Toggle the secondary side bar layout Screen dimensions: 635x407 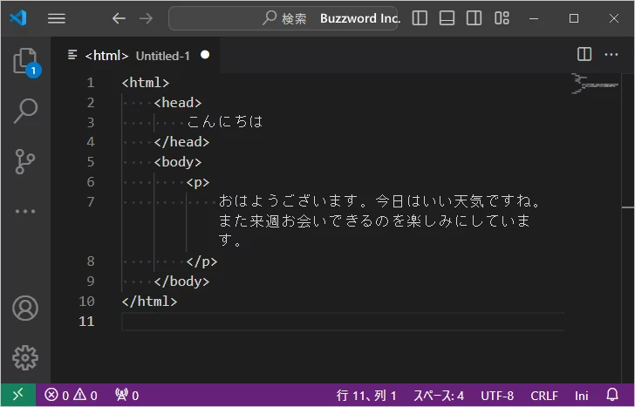pyautogui.click(x=474, y=18)
